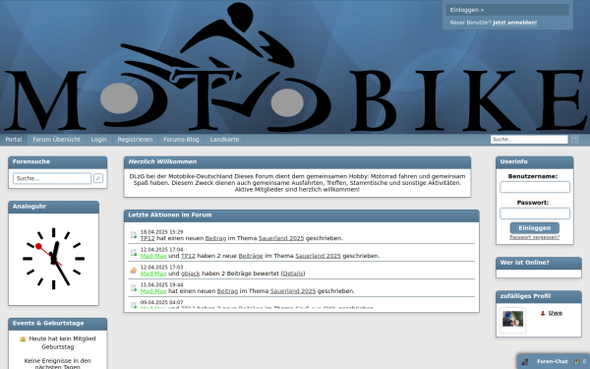Click thumbs-up icon beside 12.04.2025 17:03 entry
The width and height of the screenshot is (590, 369).
pos(133,271)
